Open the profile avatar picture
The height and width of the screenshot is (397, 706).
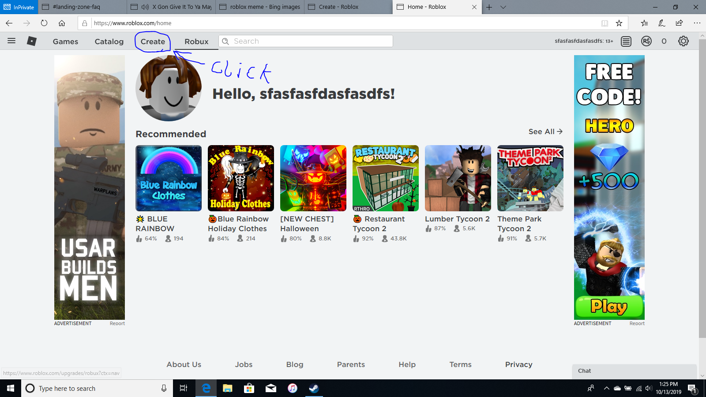click(x=169, y=88)
